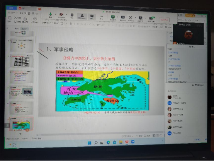Open camera options arrow in meeting toolbar
Viewport: 214px width, 161px height.
[x=66, y=15]
